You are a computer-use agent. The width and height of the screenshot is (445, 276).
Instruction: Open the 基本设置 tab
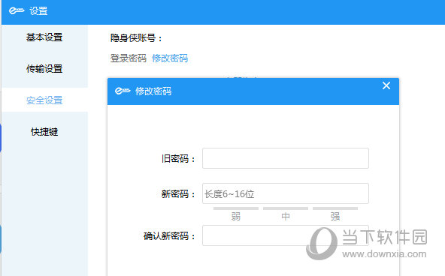44,37
